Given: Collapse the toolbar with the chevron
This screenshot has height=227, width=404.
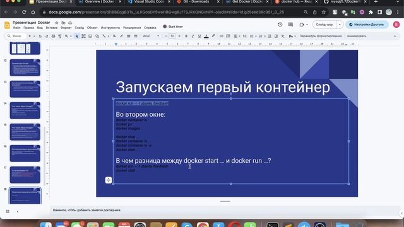Looking at the screenshot, I should pos(395,37).
